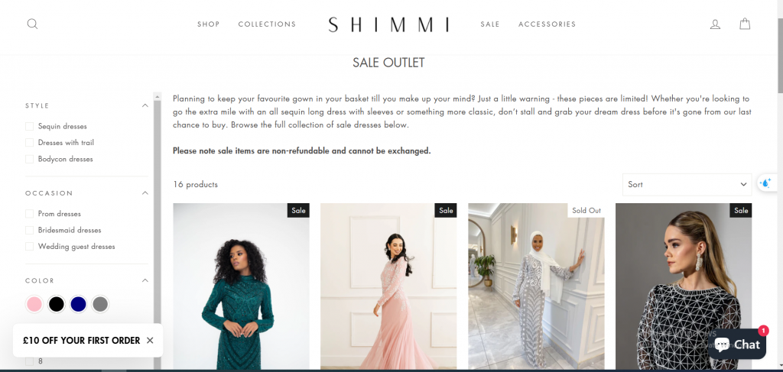Collapse the Occasion filter section

145,193
